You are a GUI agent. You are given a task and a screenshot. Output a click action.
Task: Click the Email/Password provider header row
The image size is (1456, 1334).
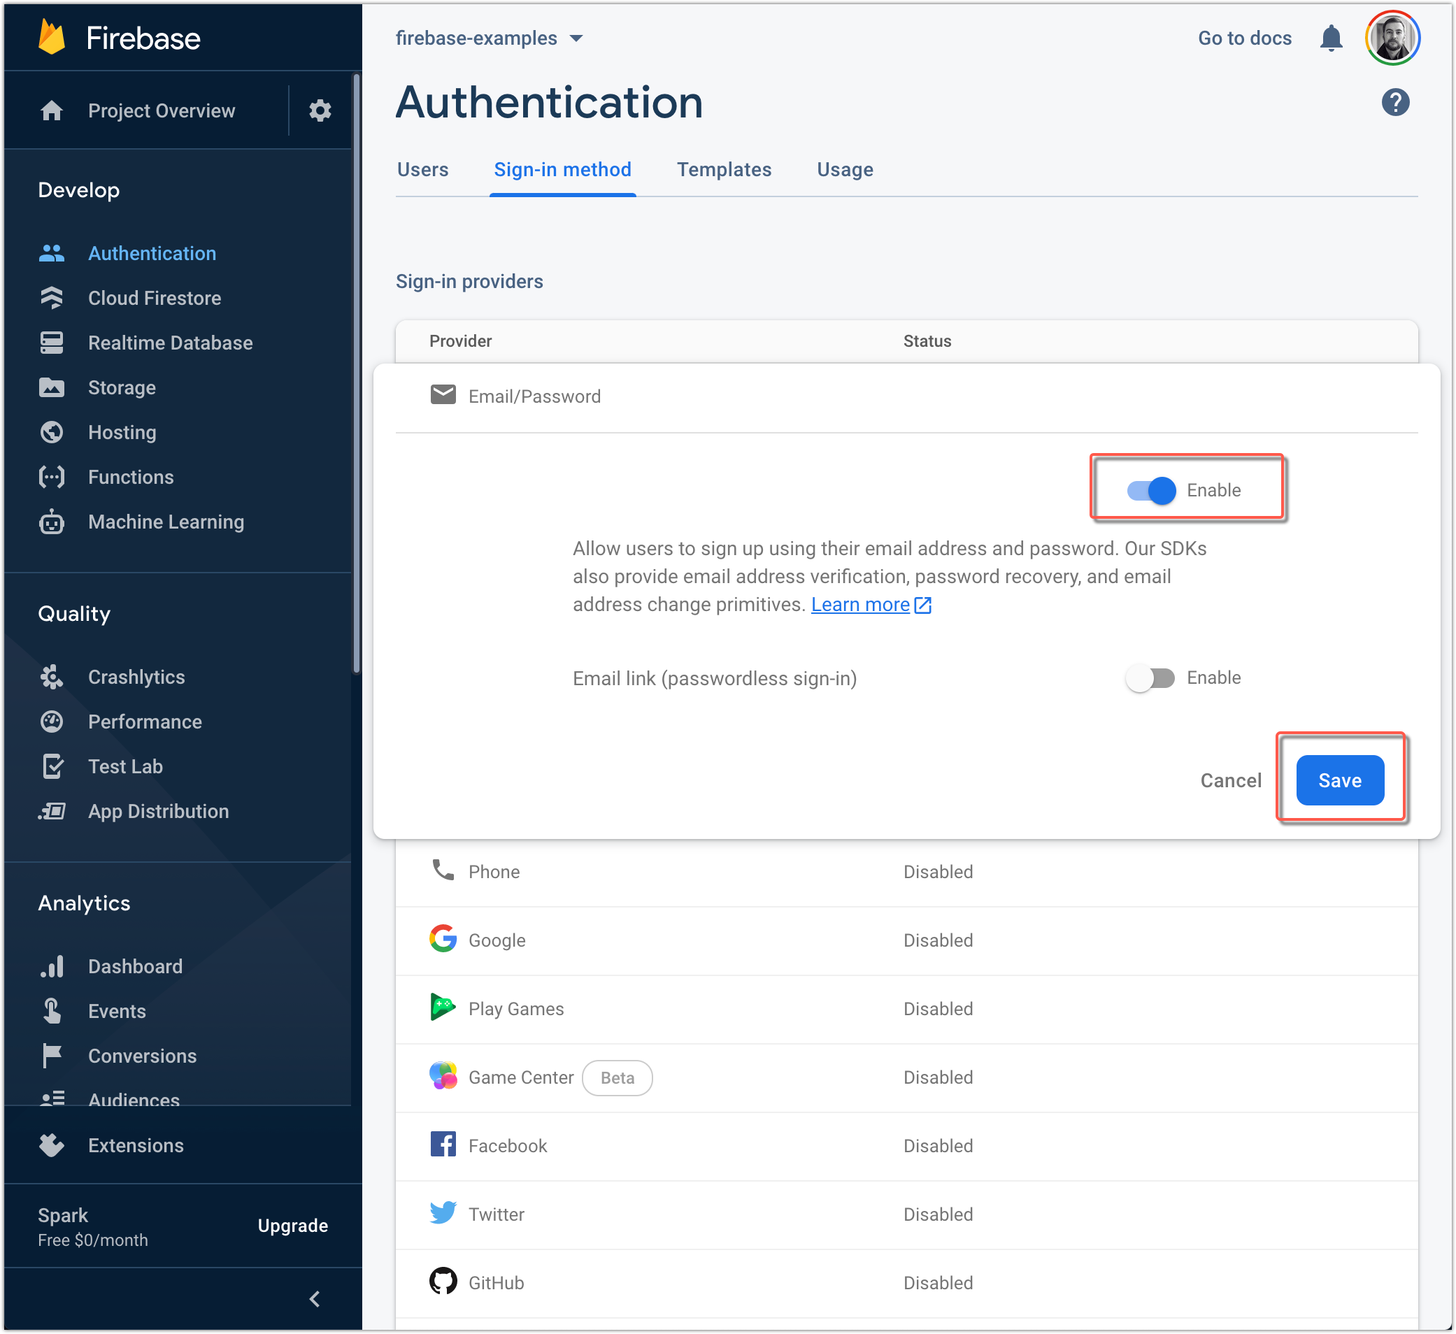point(907,396)
